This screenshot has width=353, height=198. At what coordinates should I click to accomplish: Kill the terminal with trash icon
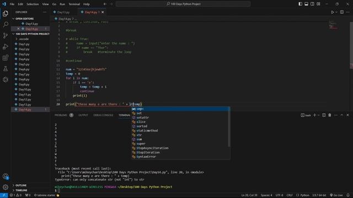coord(330,115)
